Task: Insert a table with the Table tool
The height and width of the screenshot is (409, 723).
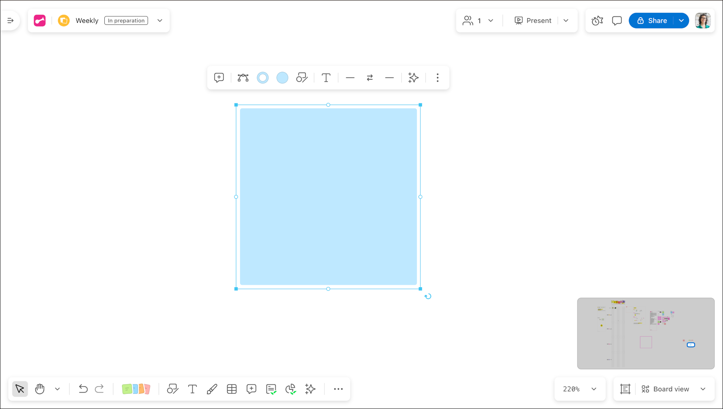Action: pyautogui.click(x=232, y=389)
